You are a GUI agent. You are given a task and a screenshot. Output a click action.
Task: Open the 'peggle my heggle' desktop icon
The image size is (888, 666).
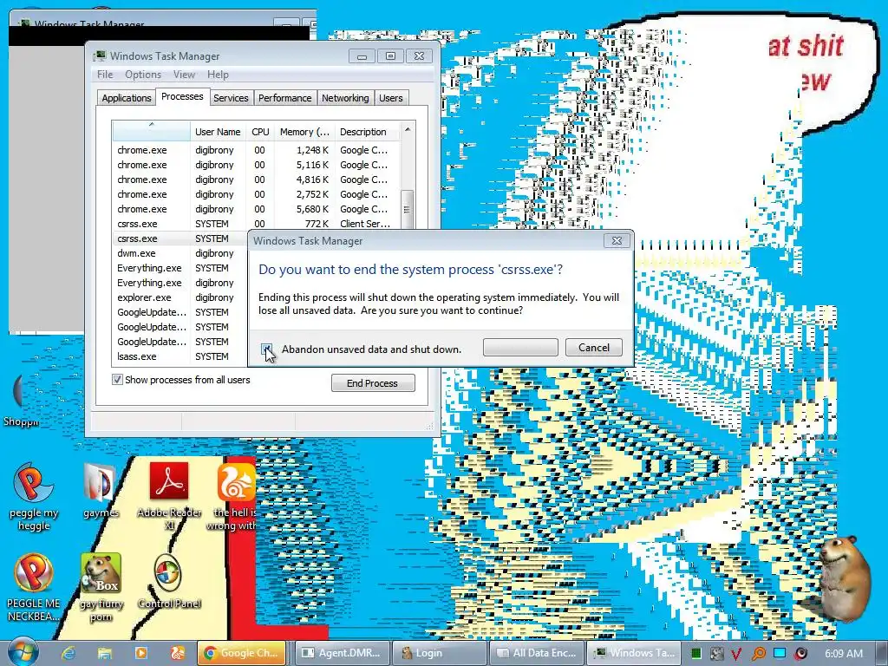tap(34, 497)
